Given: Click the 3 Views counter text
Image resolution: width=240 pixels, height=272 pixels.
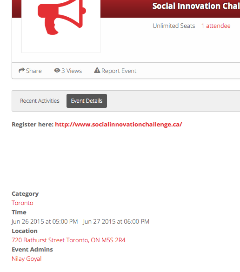Looking at the screenshot, I should tap(72, 71).
